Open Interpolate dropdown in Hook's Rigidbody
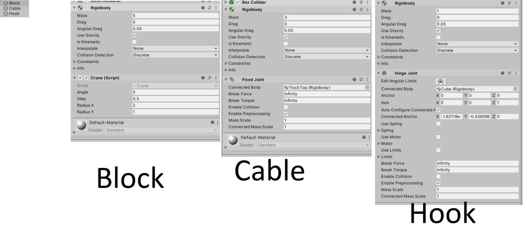The width and height of the screenshot is (527, 227). pos(477,44)
